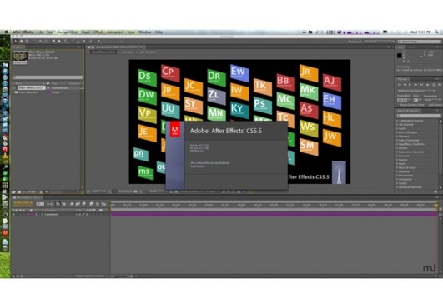The height and width of the screenshot is (308, 443).
Task: Click the RAM Preview button
Action: tap(440, 85)
